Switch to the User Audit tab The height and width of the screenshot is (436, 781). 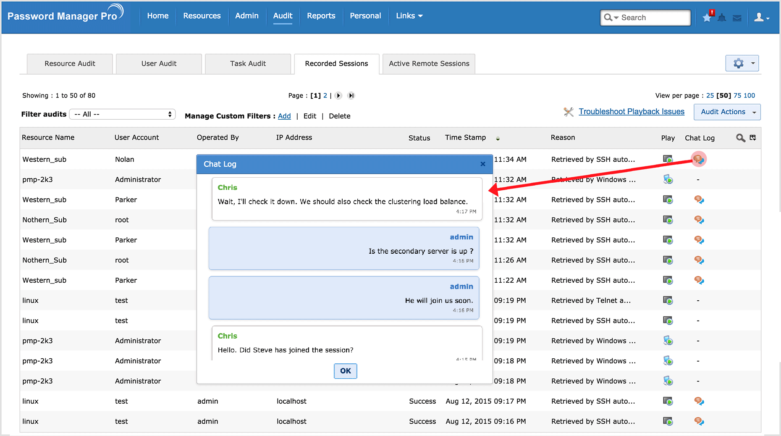click(x=159, y=64)
